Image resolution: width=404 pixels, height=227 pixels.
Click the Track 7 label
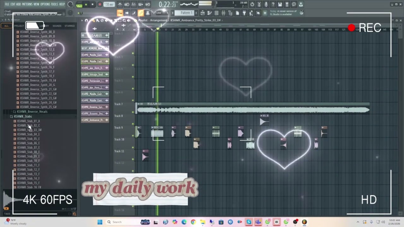click(x=118, y=104)
